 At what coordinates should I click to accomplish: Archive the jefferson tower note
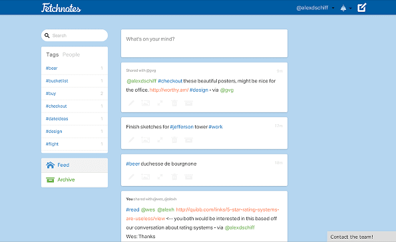pos(188,140)
